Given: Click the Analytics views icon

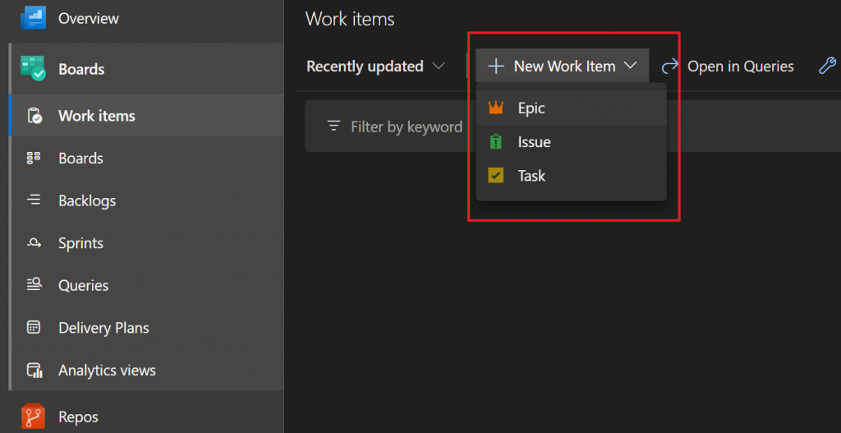Looking at the screenshot, I should (x=34, y=371).
